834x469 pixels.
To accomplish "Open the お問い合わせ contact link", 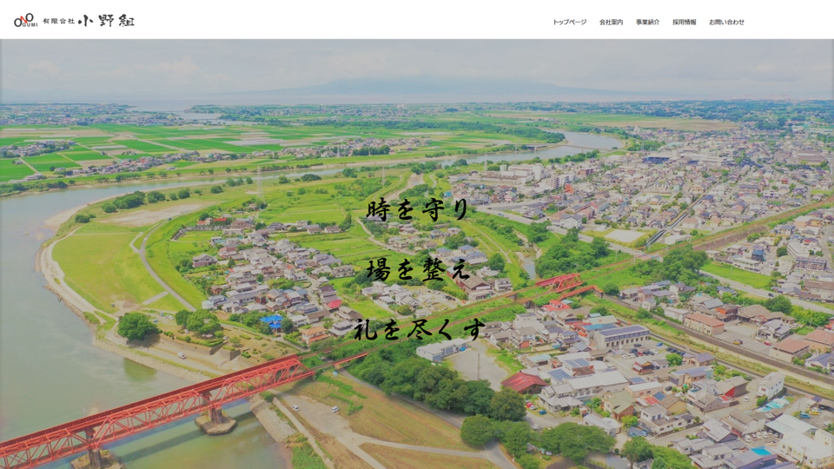I will [x=726, y=22].
